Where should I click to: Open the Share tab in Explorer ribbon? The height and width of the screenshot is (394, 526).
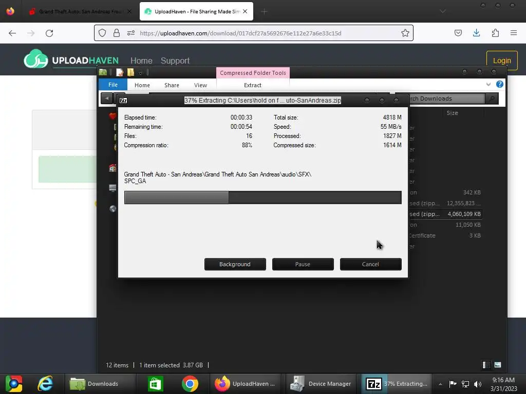click(x=172, y=85)
